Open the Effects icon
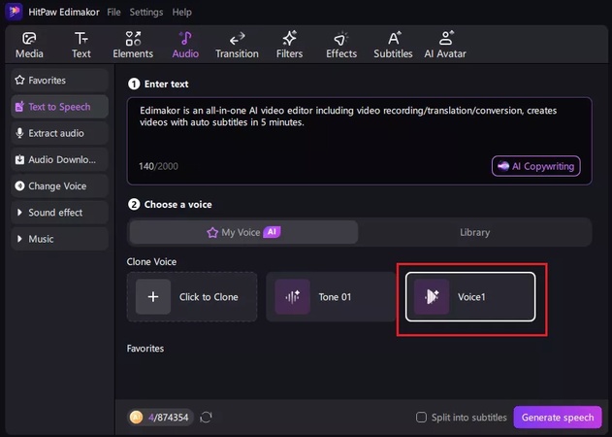Image resolution: width=612 pixels, height=437 pixels. 341,39
